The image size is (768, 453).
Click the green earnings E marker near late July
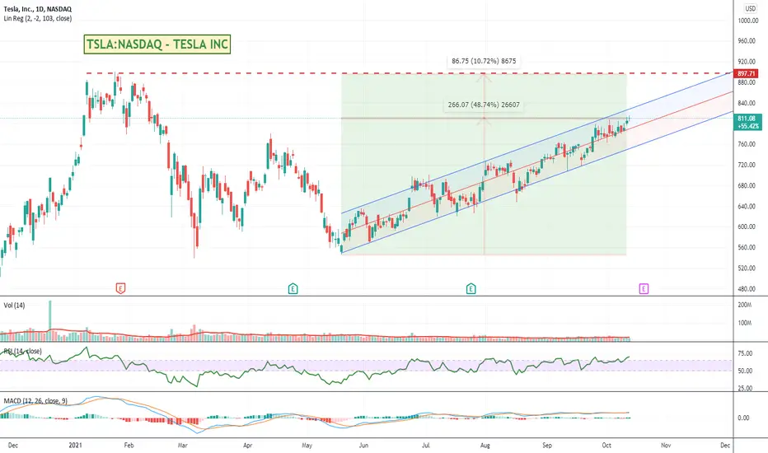pos(471,288)
